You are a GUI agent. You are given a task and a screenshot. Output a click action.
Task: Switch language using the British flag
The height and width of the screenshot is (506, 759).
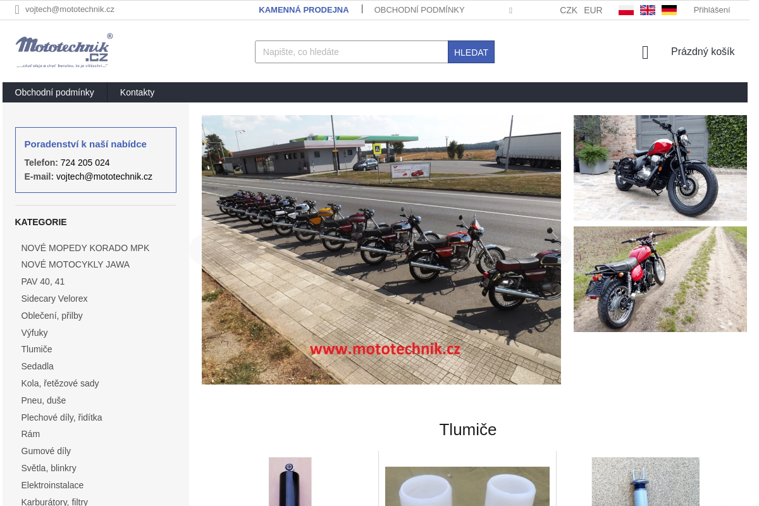(647, 9)
